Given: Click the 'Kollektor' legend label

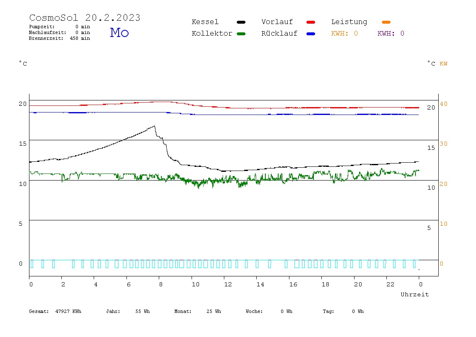Looking at the screenshot, I should 212,34.
